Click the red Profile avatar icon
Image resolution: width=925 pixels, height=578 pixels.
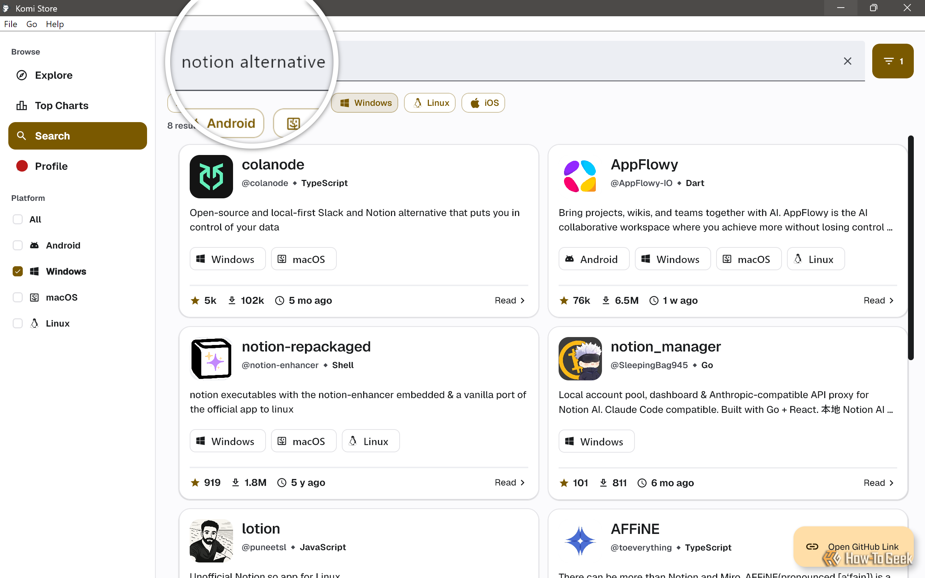22,166
